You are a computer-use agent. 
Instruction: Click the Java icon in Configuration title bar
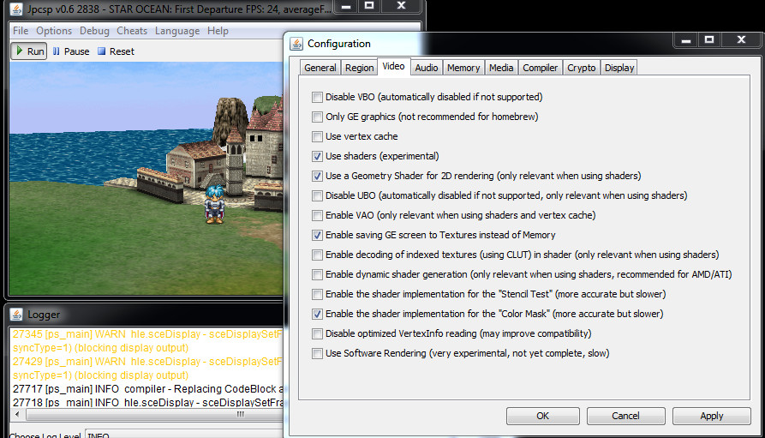[x=296, y=44]
